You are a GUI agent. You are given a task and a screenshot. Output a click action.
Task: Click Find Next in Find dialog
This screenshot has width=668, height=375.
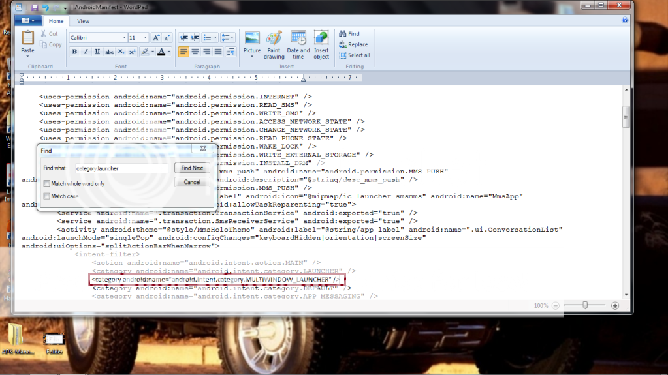pyautogui.click(x=192, y=168)
